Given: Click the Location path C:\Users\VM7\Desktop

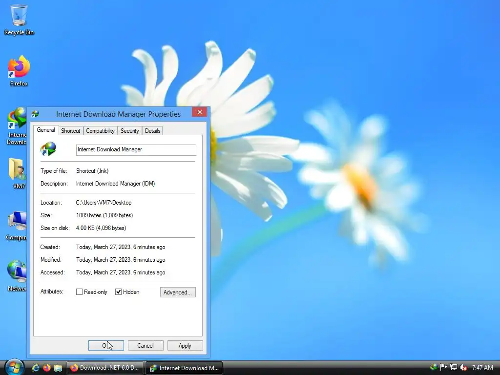Looking at the screenshot, I should click(x=104, y=203).
